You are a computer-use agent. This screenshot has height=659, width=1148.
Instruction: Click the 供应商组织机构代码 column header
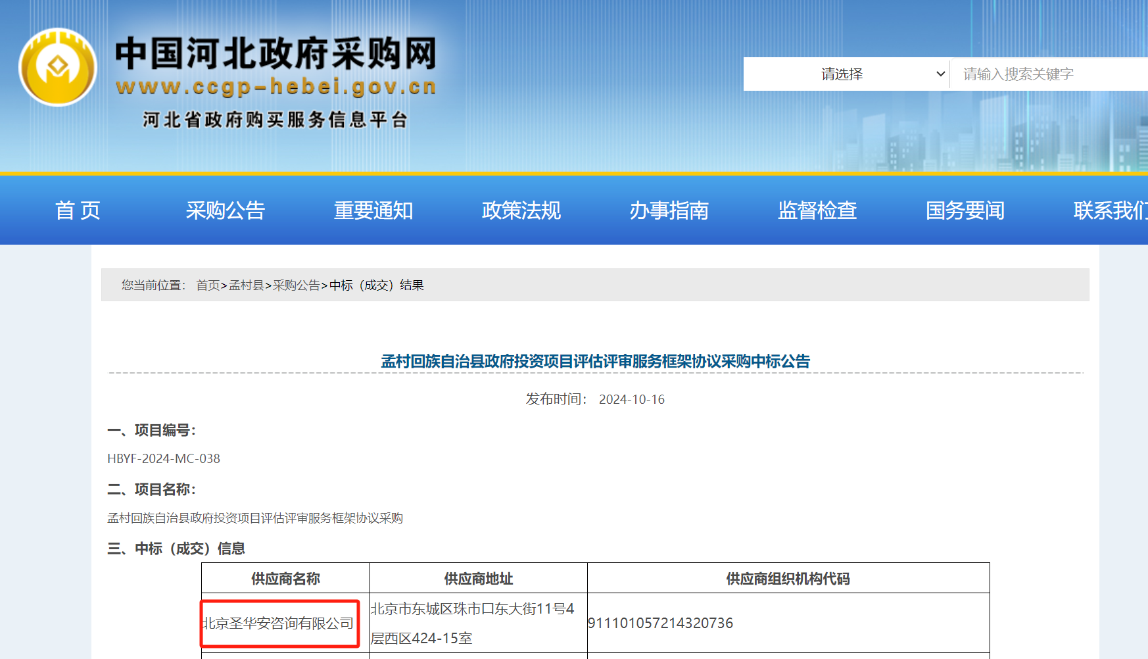tap(788, 579)
